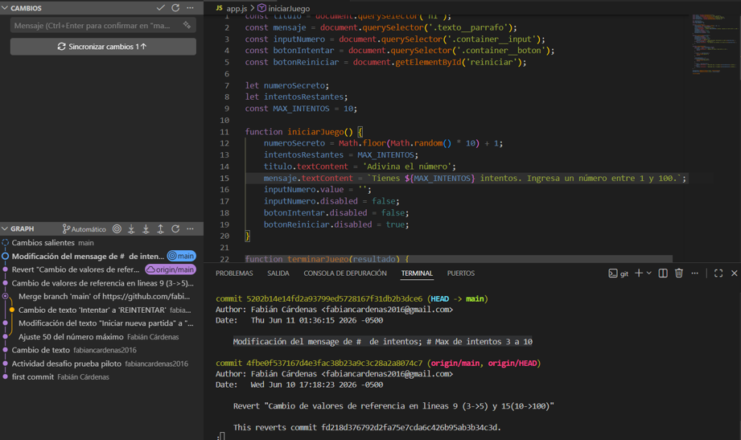Kill terminal with trash icon
741x440 pixels.
point(679,273)
